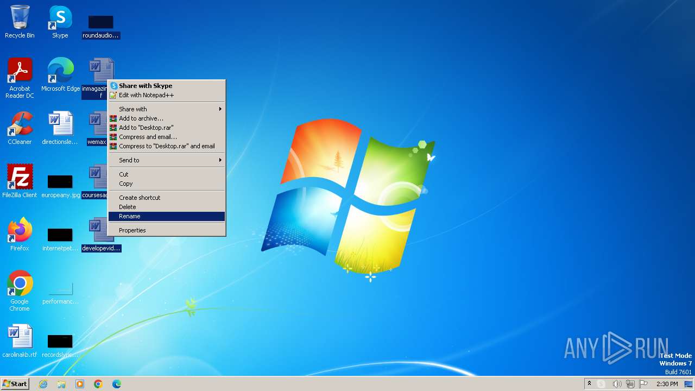Open Windows Explorer from the taskbar
The width and height of the screenshot is (695, 391).
pyautogui.click(x=61, y=384)
